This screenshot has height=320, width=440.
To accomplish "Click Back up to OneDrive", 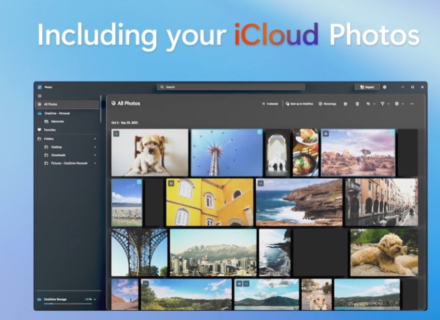I will pyautogui.click(x=299, y=104).
